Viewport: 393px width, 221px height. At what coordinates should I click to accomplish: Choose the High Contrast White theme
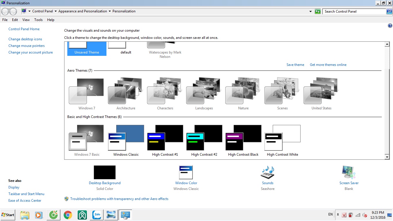tap(283, 140)
